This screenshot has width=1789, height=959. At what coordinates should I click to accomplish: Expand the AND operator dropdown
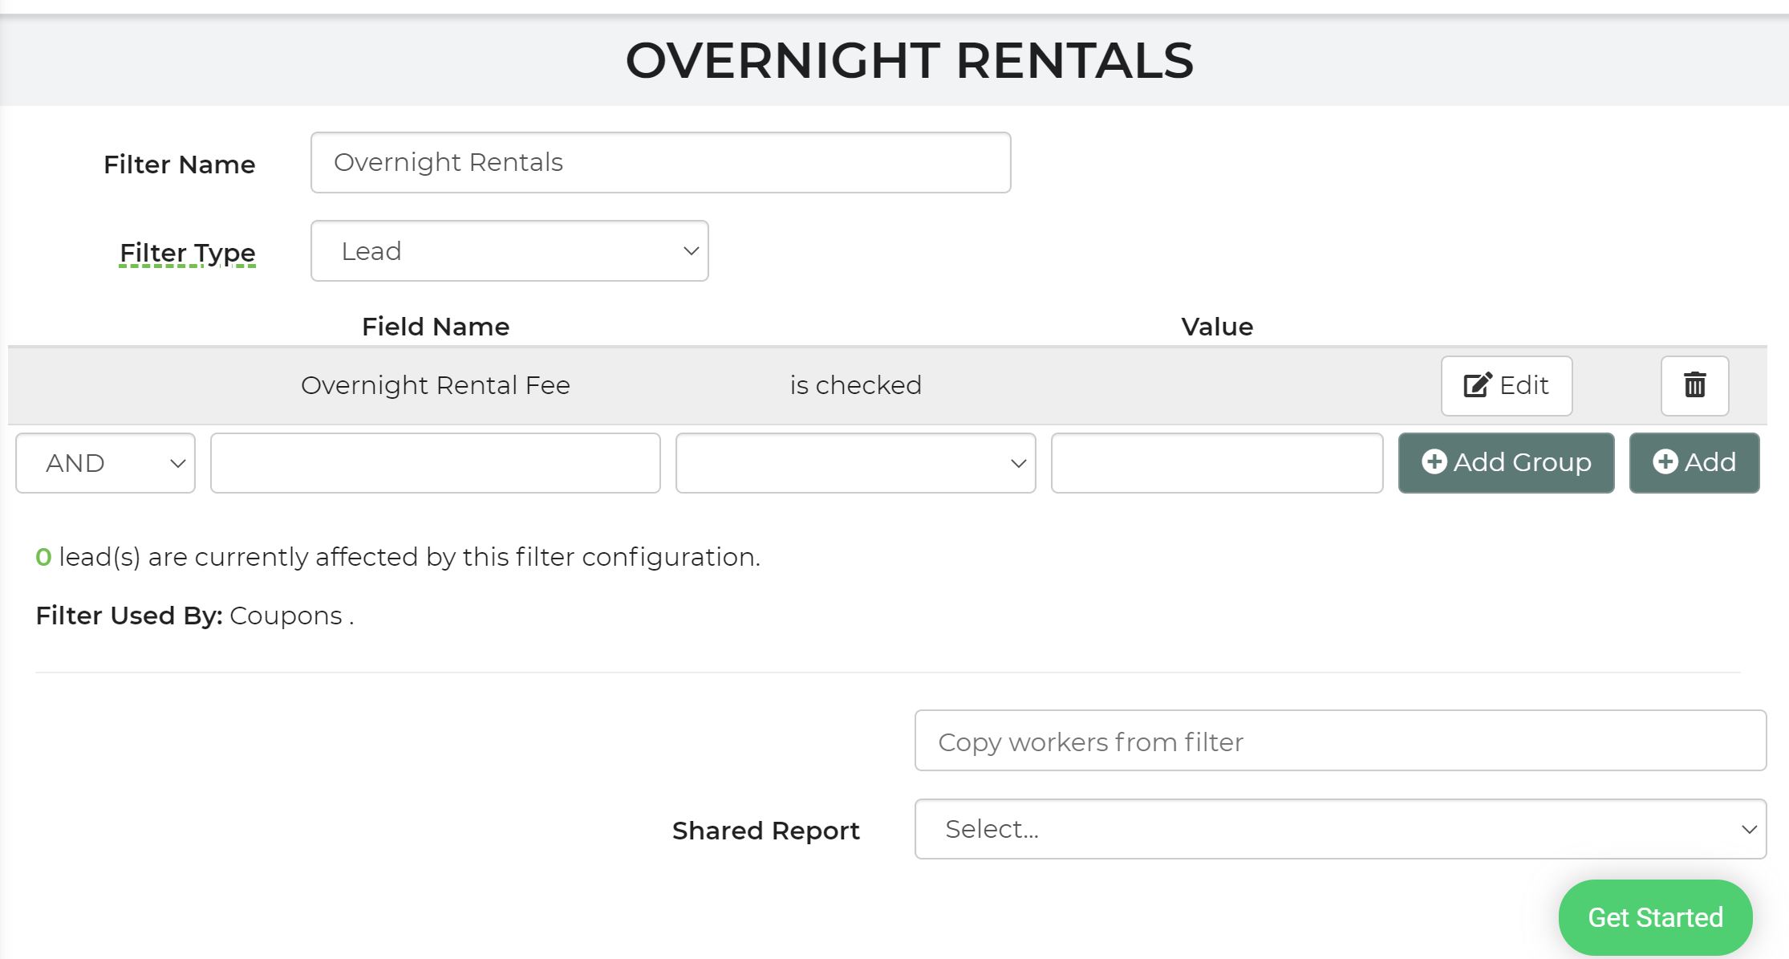pos(105,463)
